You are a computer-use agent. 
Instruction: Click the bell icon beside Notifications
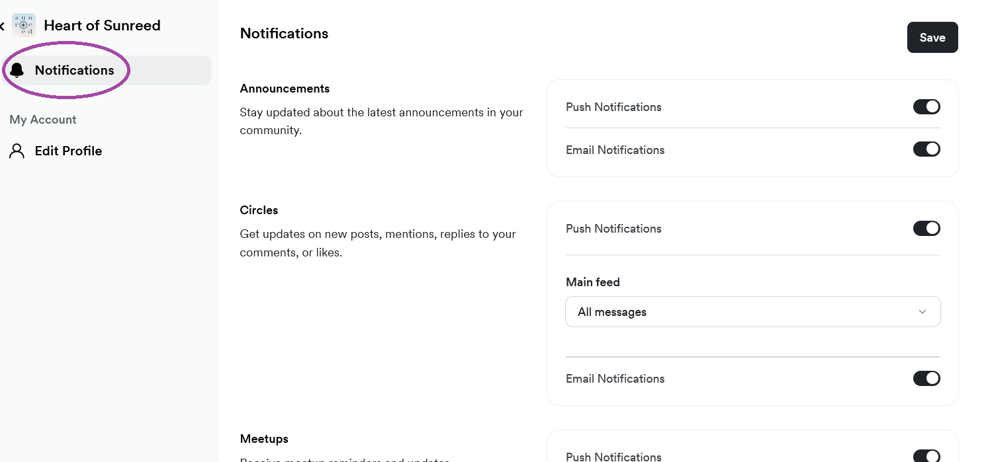pos(17,71)
